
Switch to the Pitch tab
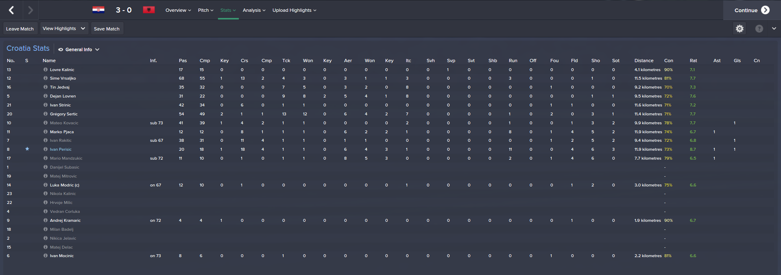click(x=205, y=10)
